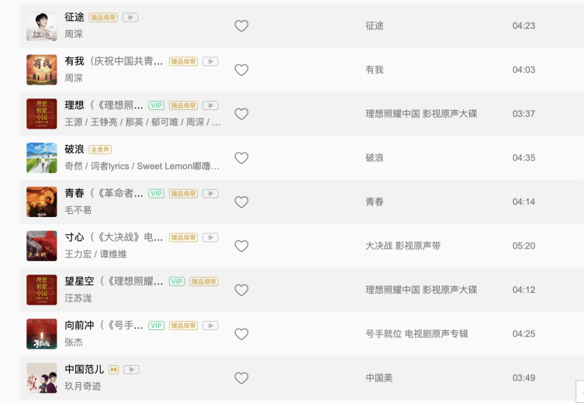
Task: Select the 破浪 cover art thumbnail
Action: (x=42, y=158)
